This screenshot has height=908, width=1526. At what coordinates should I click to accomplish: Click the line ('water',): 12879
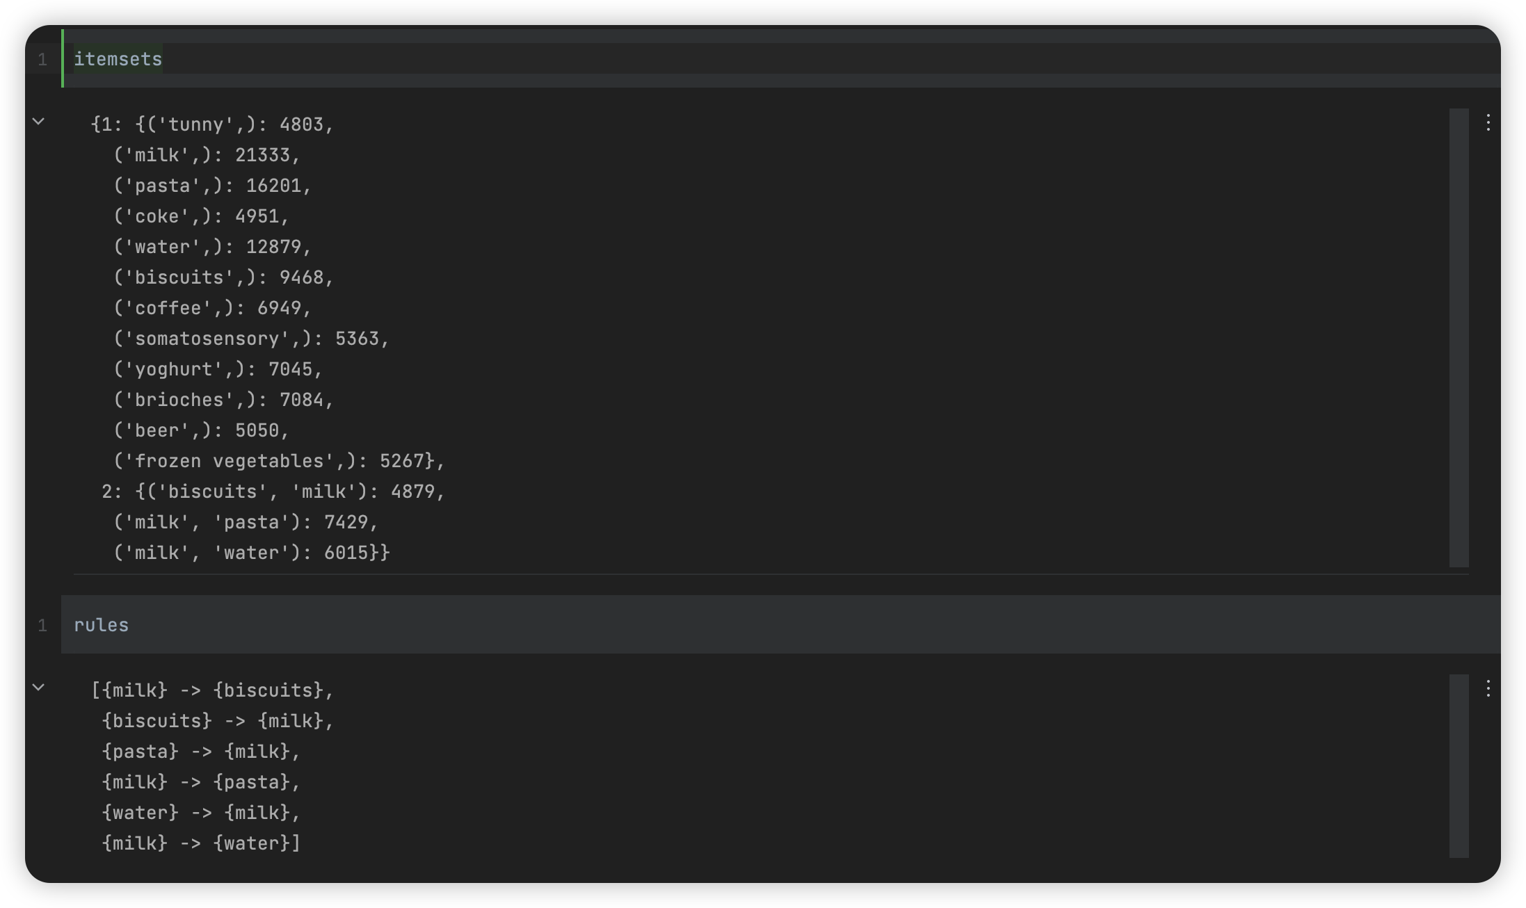click(x=212, y=247)
